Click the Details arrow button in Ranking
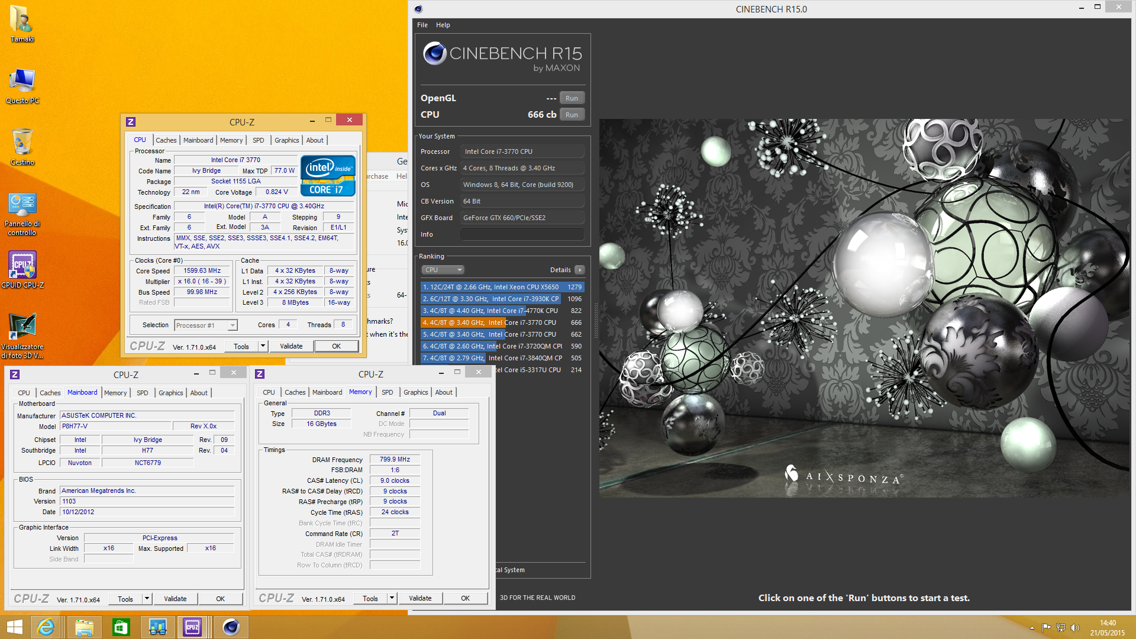This screenshot has width=1136, height=639. tap(580, 270)
